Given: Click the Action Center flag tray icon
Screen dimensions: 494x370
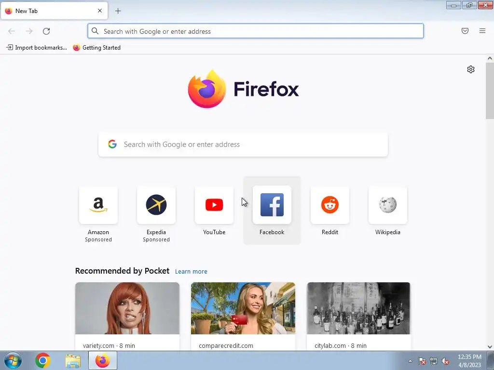Looking at the screenshot, I should pyautogui.click(x=422, y=361).
